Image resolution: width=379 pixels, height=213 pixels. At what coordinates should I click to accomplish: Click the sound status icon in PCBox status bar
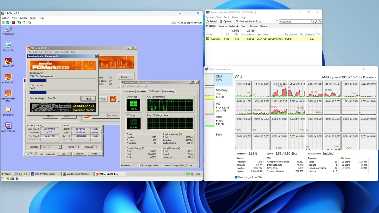(17, 179)
